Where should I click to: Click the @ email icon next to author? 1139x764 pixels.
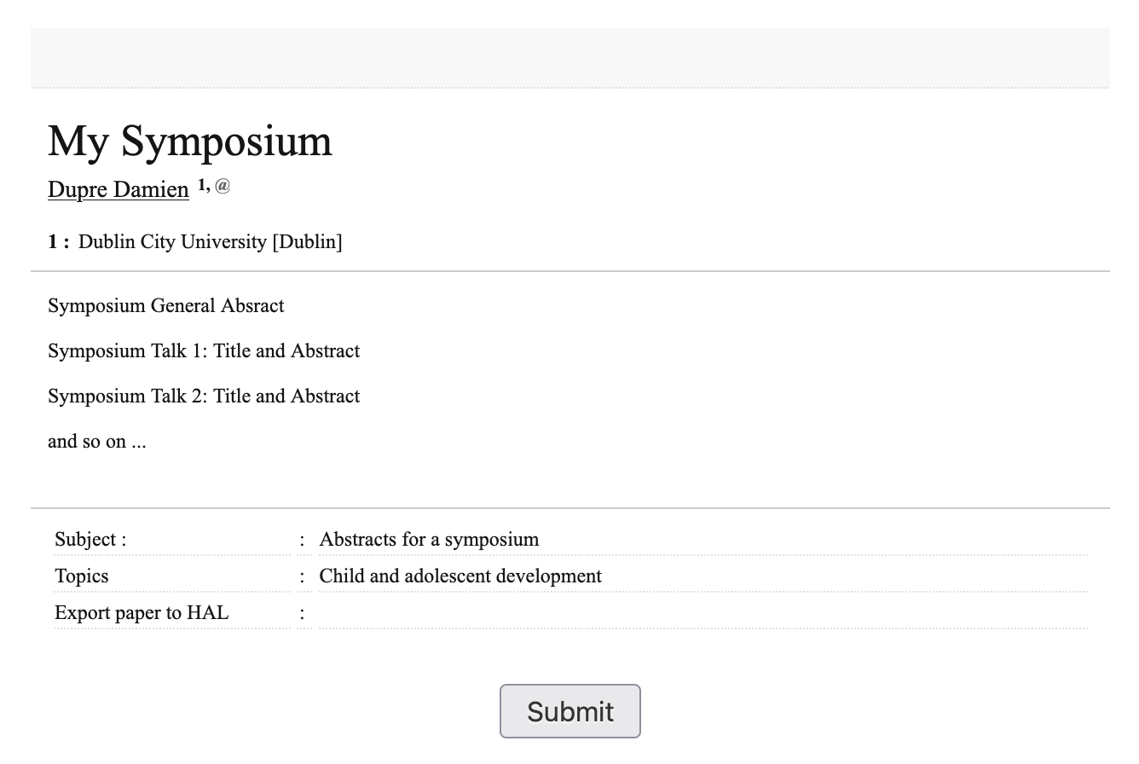click(x=223, y=185)
